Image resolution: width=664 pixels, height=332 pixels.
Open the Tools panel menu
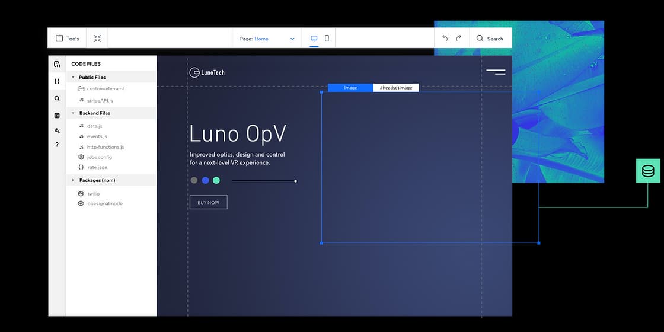point(67,39)
